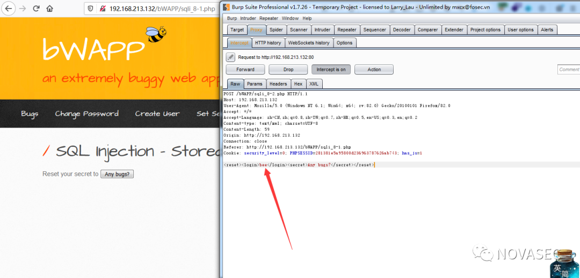Viewport: 580px width, 278px height.
Task: Switch to the Spider tab
Action: pyautogui.click(x=276, y=30)
